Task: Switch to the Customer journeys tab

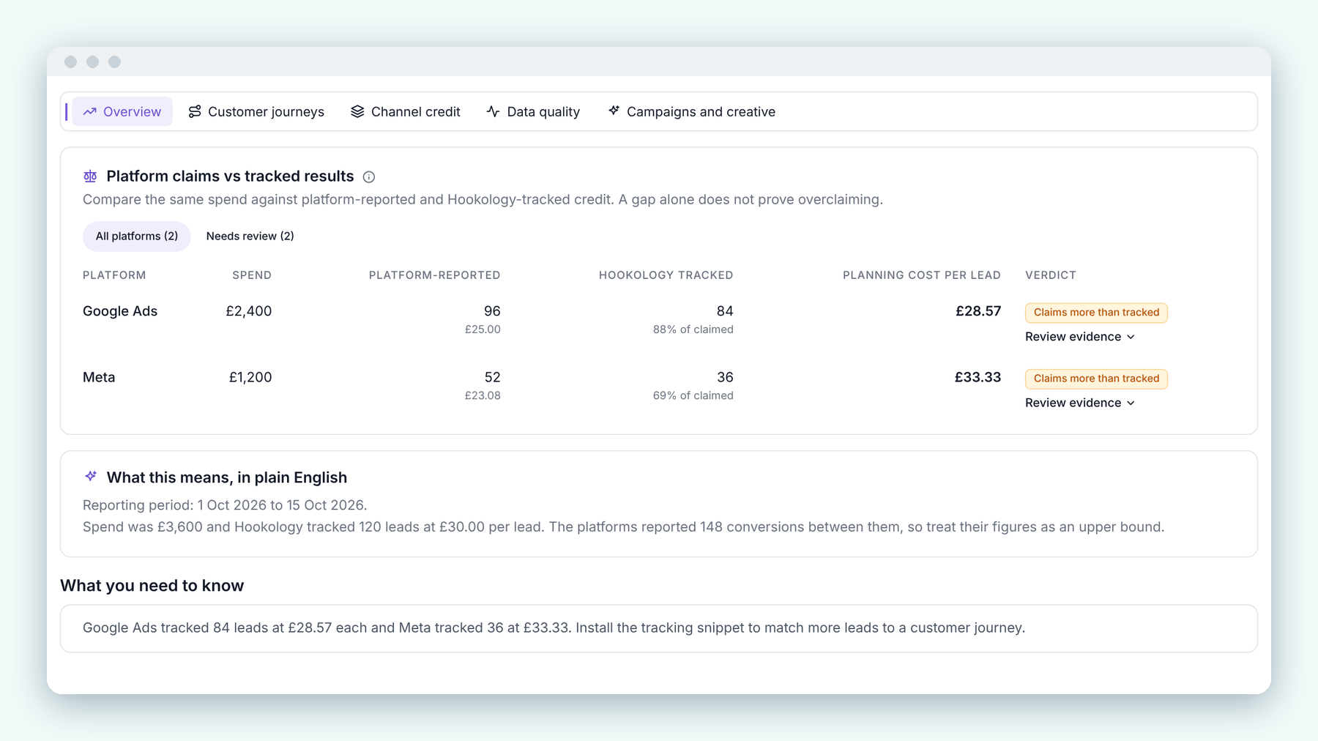Action: [x=256, y=111]
